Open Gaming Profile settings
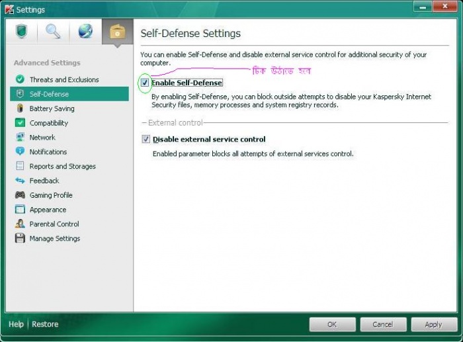463x342 pixels. point(69,195)
